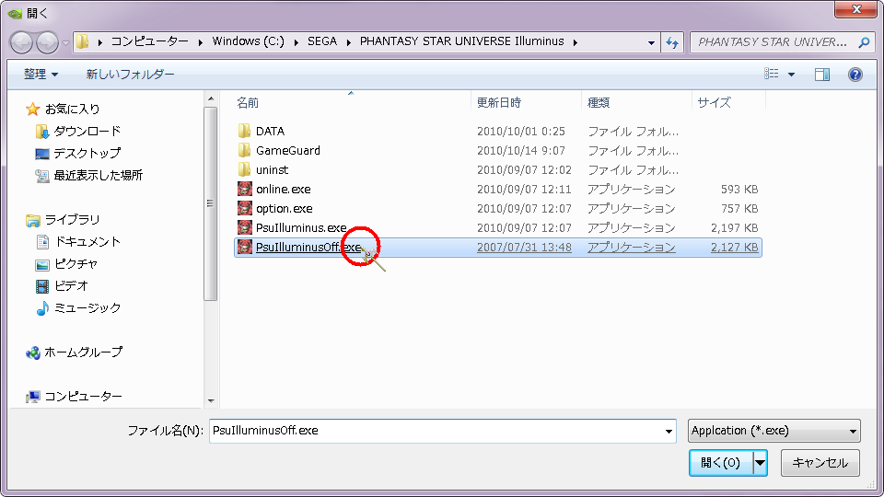Sort by サイズ column header
The image size is (884, 497).
point(715,102)
